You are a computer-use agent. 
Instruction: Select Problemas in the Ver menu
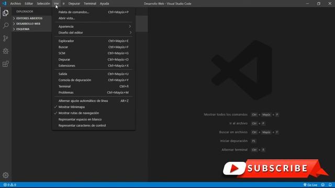point(94,92)
